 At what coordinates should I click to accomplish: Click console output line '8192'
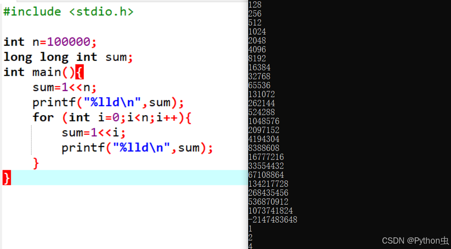[257, 58]
